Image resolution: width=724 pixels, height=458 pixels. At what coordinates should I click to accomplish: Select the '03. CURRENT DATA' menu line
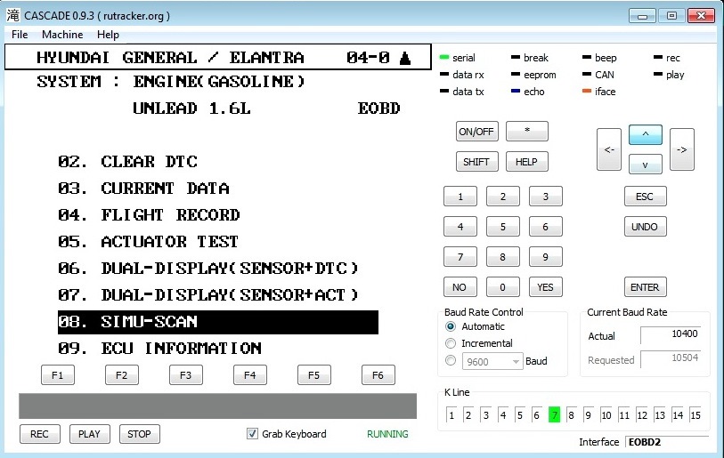tap(143, 189)
